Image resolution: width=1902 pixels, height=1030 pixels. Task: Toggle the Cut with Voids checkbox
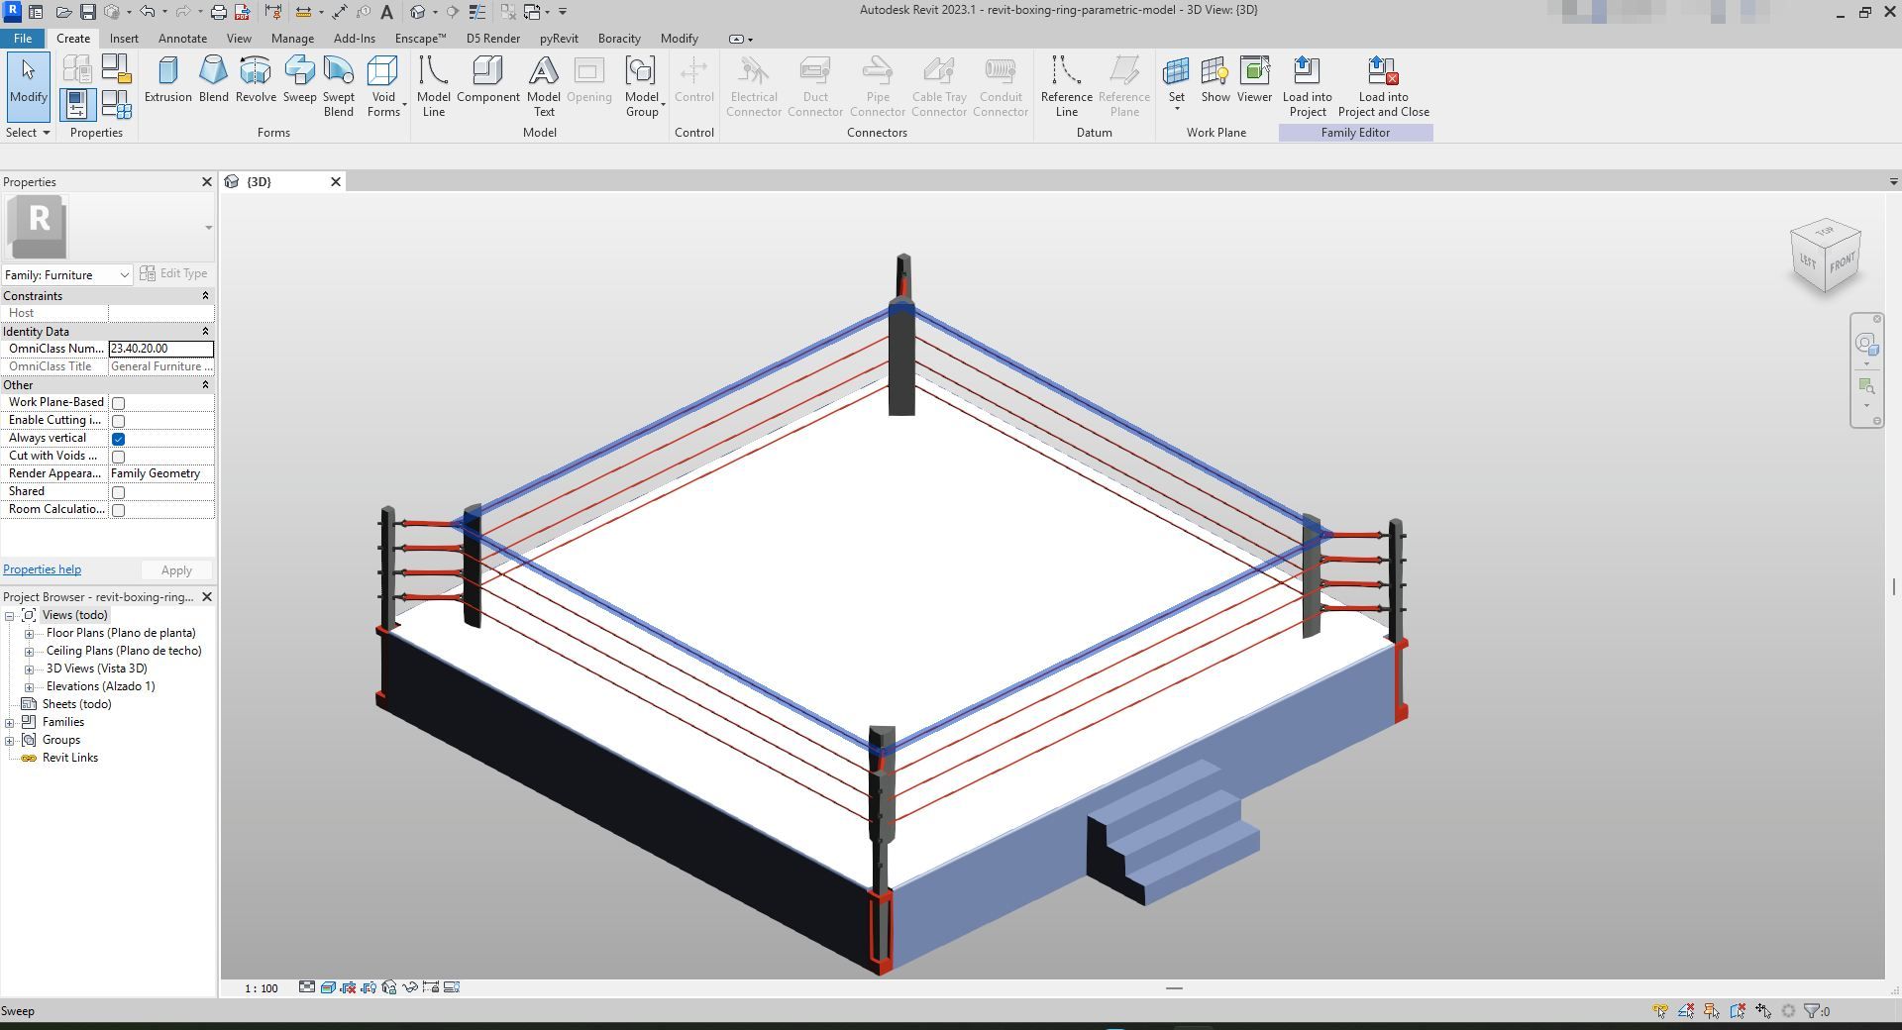(119, 457)
